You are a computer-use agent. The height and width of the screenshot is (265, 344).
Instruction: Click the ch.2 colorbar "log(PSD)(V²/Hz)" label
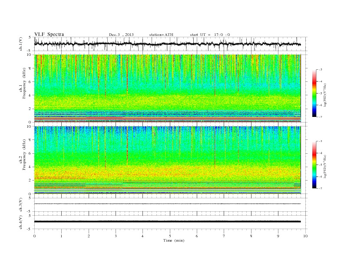pos(325,166)
